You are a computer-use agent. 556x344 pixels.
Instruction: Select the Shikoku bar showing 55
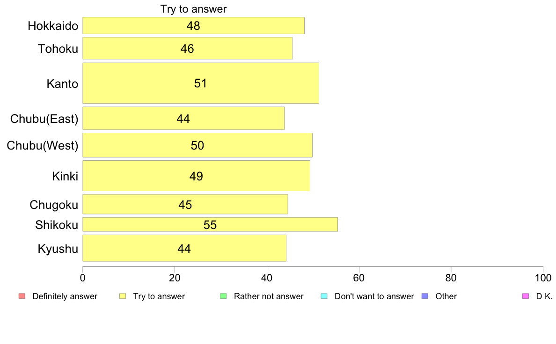(210, 225)
